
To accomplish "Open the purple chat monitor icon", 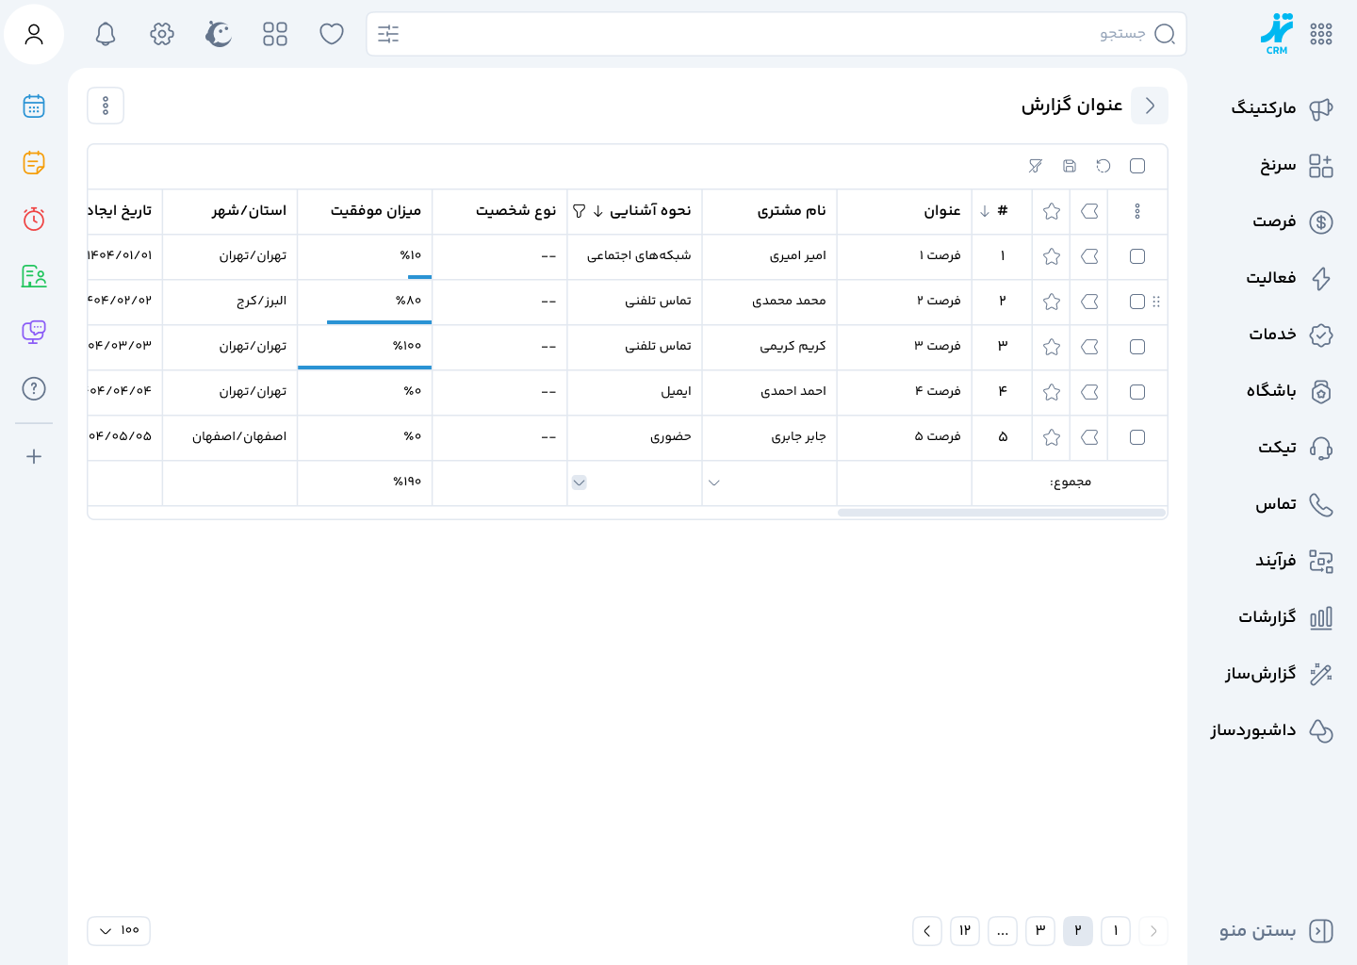I will (34, 332).
